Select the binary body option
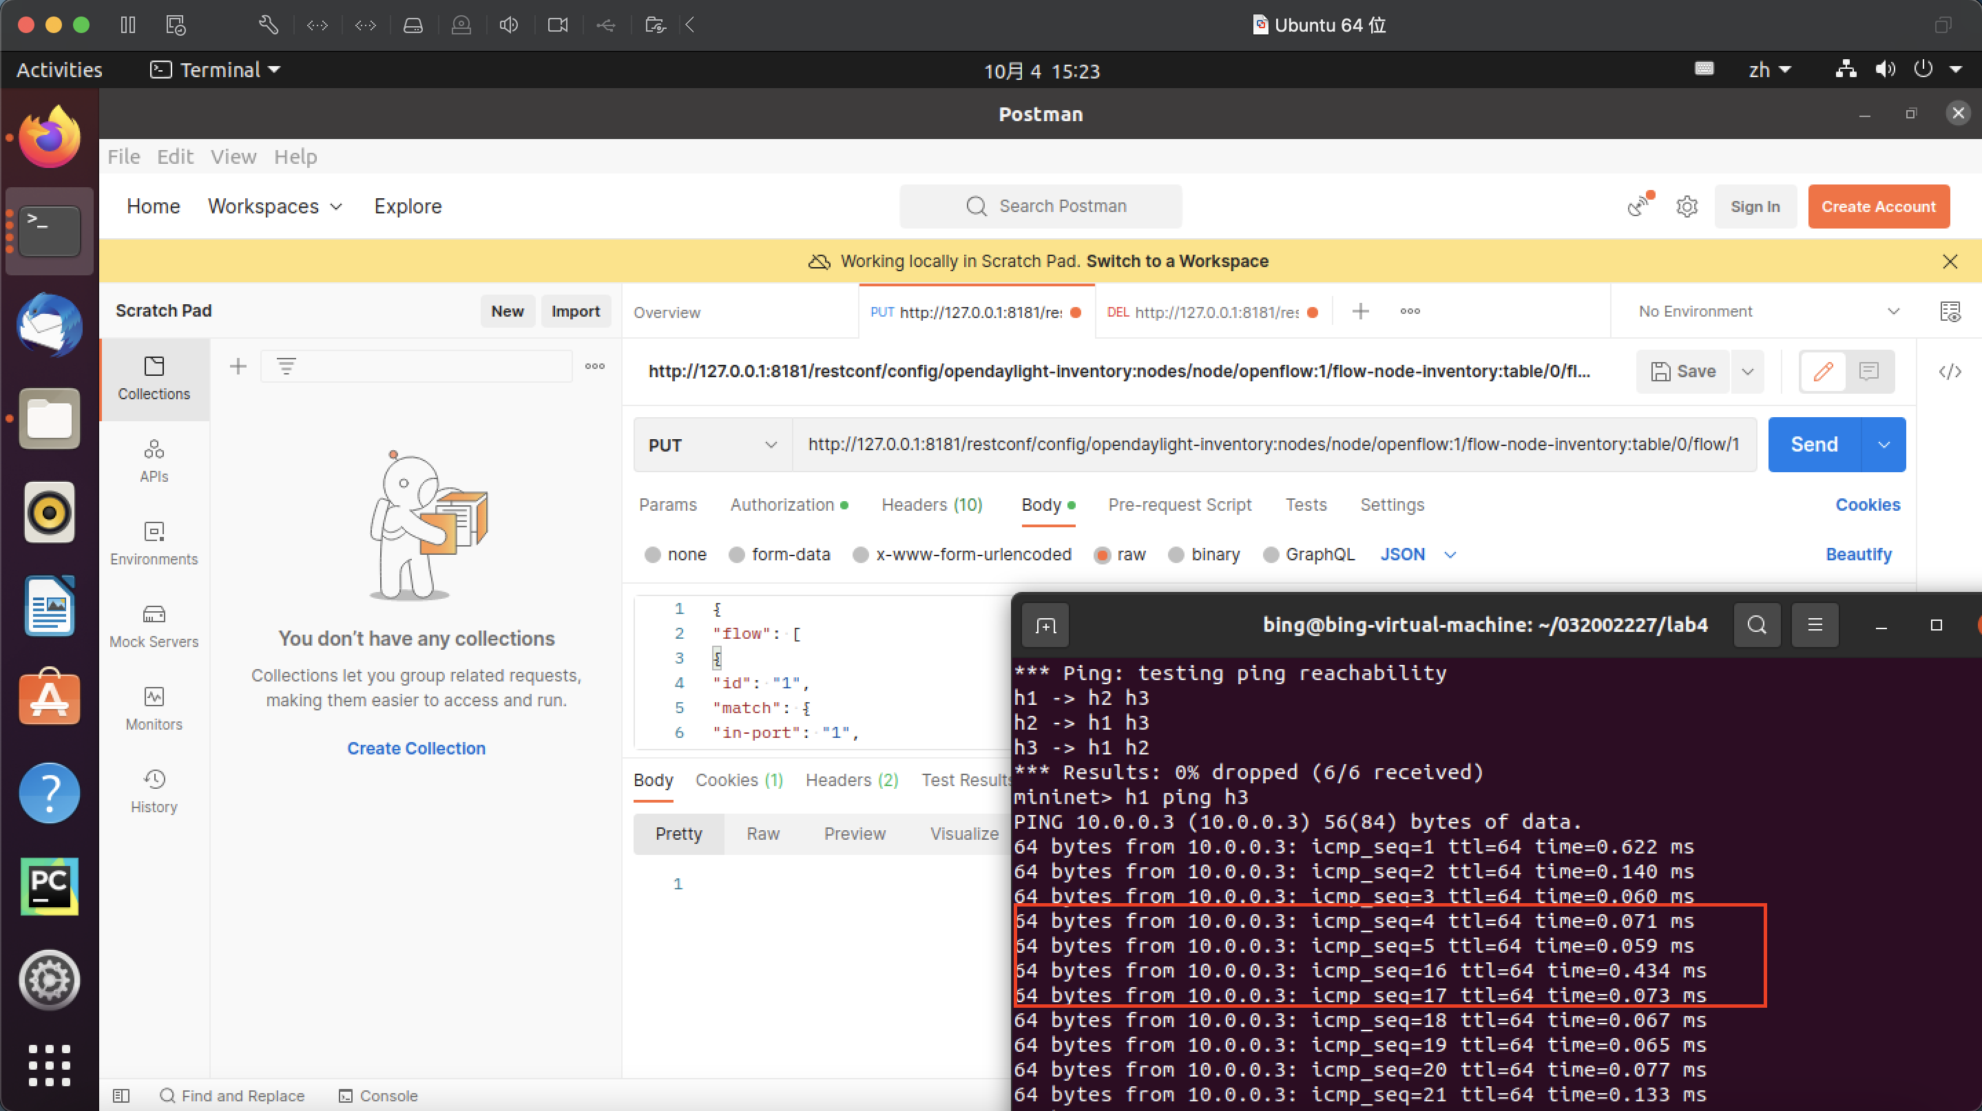 1176,555
